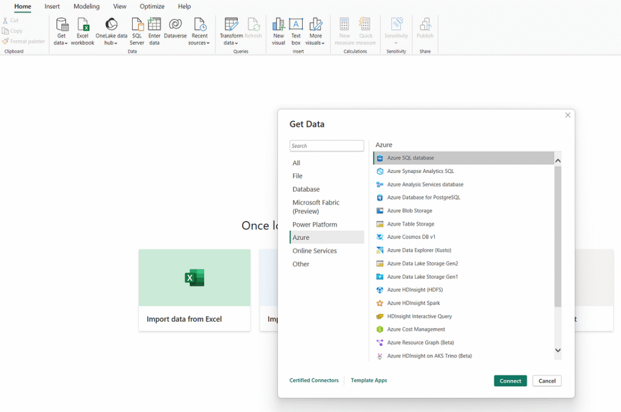Click the connector list scroll-up arrow
The width and height of the screenshot is (621, 412).
pyautogui.click(x=558, y=161)
